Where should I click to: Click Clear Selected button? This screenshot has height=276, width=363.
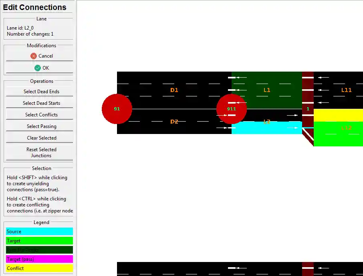pyautogui.click(x=39, y=138)
